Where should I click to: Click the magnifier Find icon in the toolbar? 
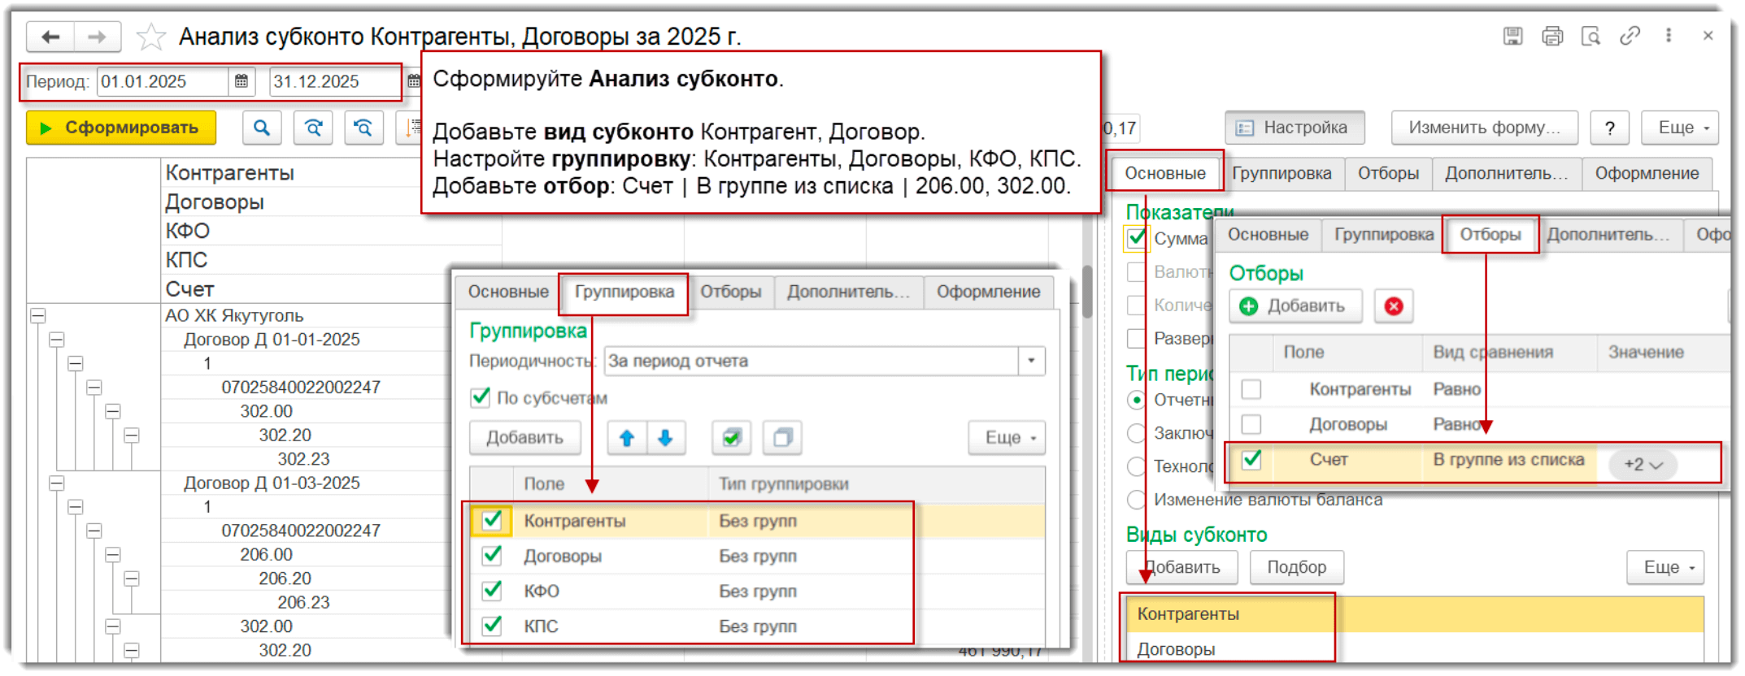tap(262, 128)
